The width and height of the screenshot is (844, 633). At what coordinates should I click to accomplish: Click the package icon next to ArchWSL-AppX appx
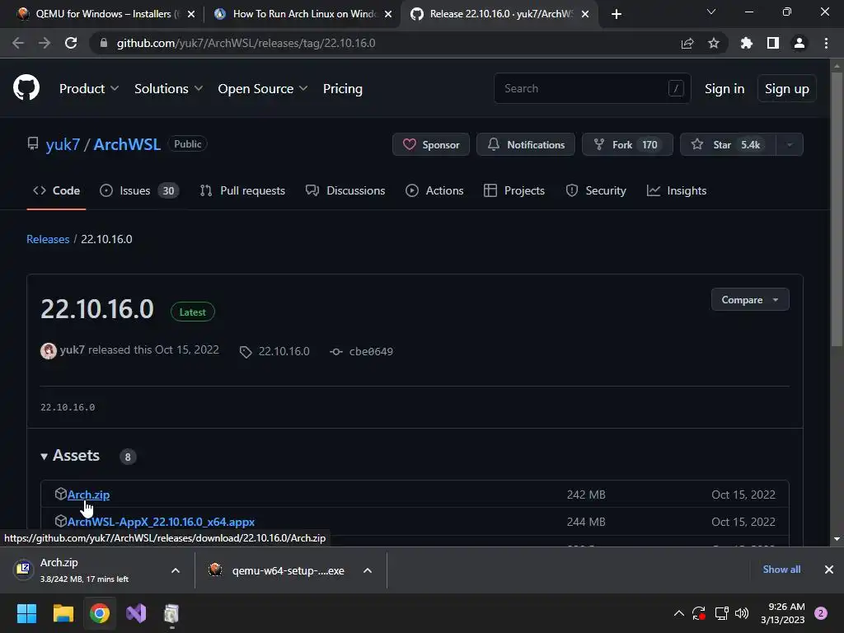pos(61,521)
